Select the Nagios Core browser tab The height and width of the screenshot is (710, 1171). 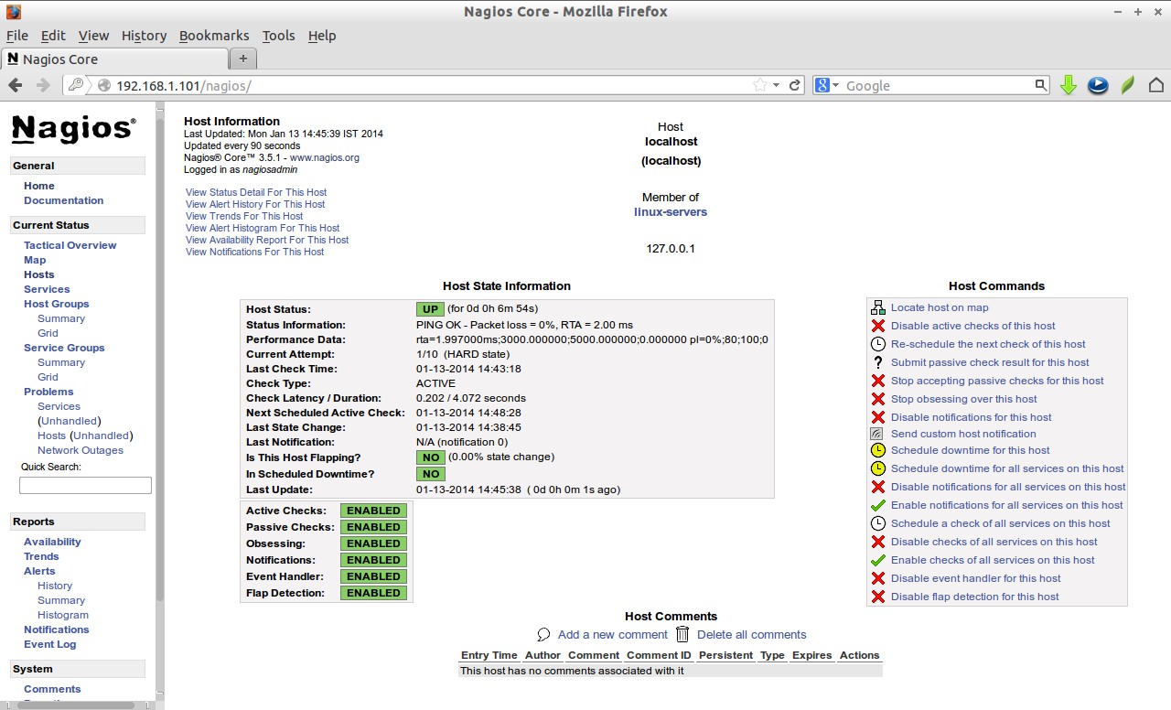coord(113,59)
